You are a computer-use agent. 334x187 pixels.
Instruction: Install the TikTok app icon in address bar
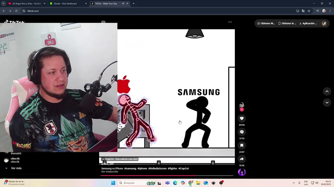click(x=298, y=11)
